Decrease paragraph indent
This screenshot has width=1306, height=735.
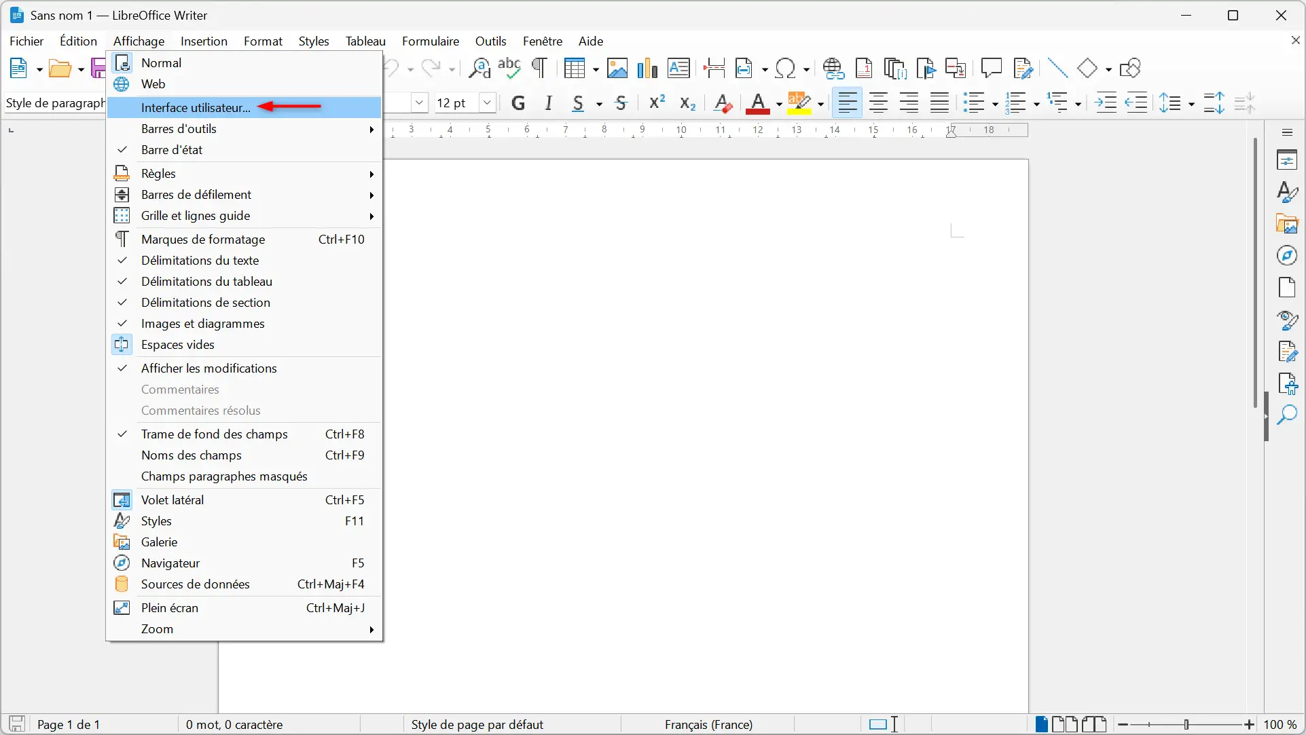point(1136,103)
